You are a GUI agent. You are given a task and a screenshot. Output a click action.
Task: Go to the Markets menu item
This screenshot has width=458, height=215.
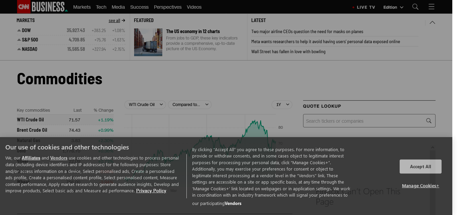[x=82, y=7]
